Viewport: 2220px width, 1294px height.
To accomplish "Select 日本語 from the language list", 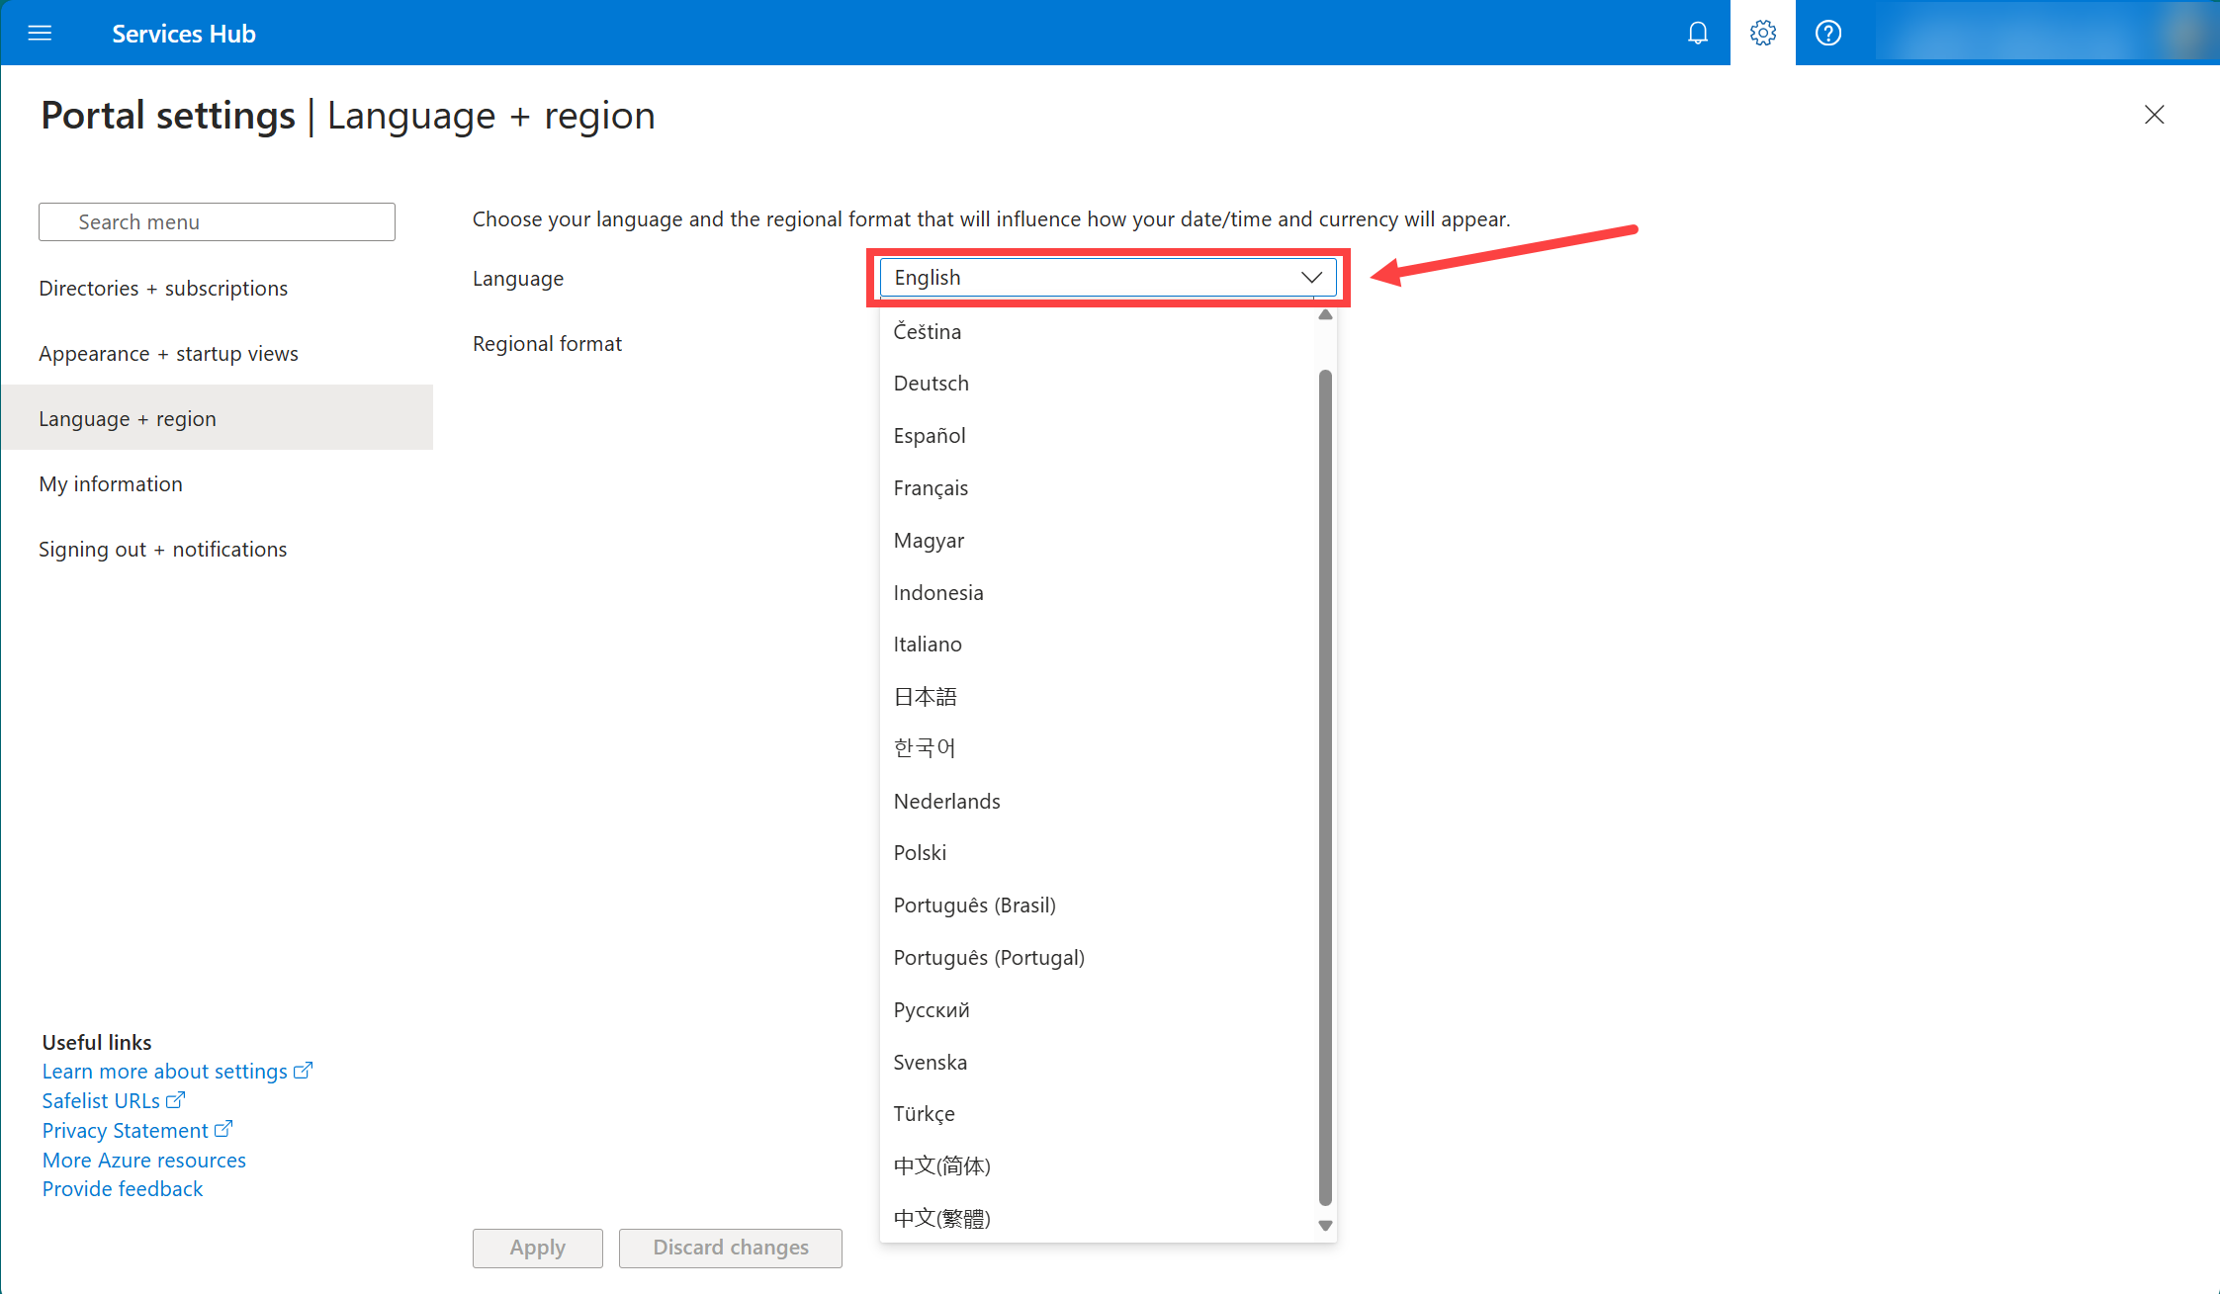I will coord(925,697).
